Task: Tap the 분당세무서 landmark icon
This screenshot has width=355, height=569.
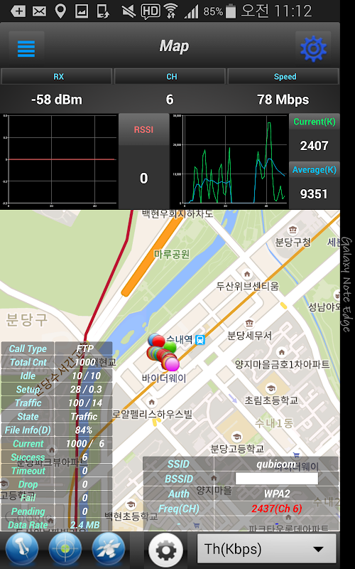Action: (x=249, y=323)
